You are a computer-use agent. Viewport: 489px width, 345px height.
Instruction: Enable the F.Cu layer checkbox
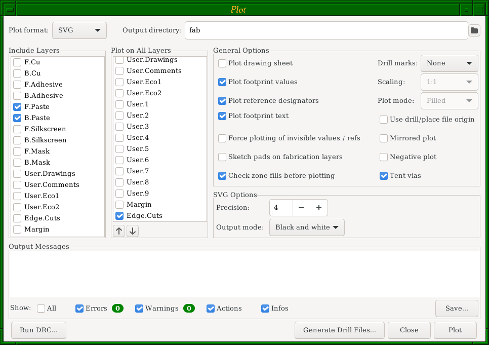(17, 62)
